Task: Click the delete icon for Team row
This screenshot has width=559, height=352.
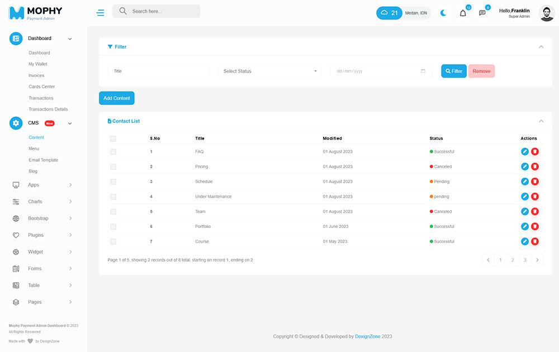Action: (535, 212)
